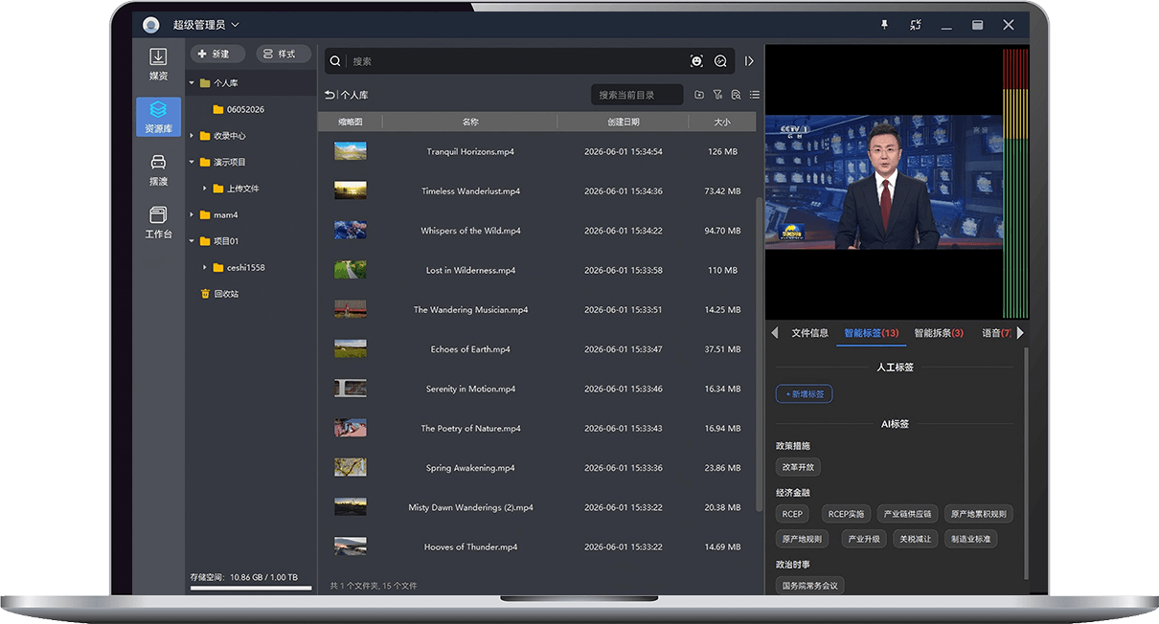The width and height of the screenshot is (1159, 624).
Task: Click the 新建 button
Action: [217, 54]
